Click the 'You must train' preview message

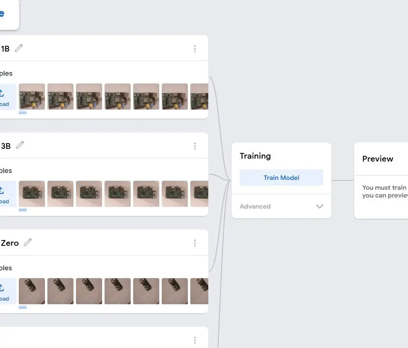[x=385, y=191]
